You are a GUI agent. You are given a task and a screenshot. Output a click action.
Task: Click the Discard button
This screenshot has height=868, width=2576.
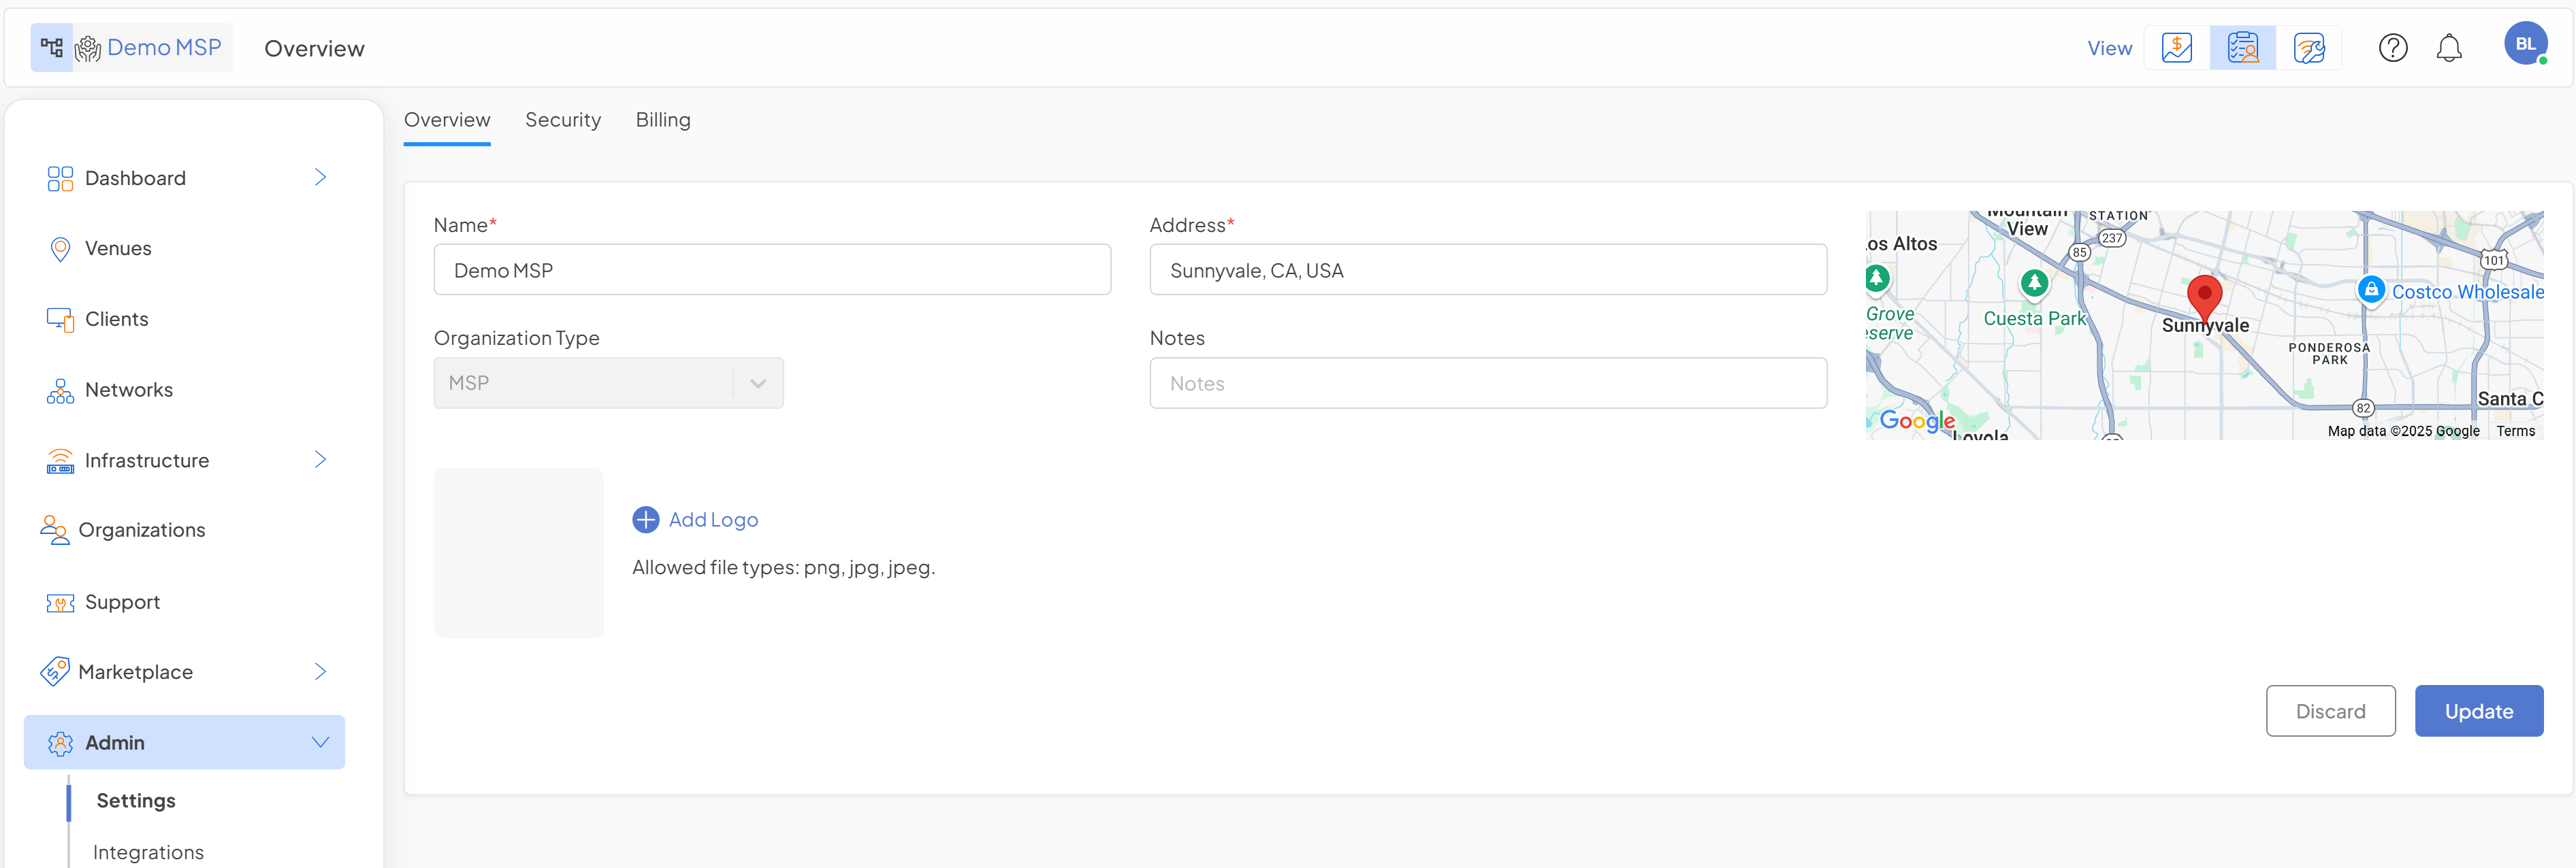tap(2330, 711)
